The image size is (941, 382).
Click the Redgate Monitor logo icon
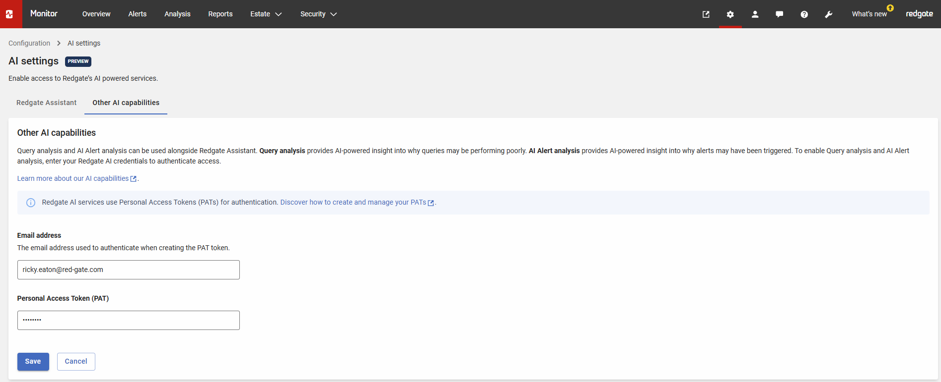pos(9,14)
